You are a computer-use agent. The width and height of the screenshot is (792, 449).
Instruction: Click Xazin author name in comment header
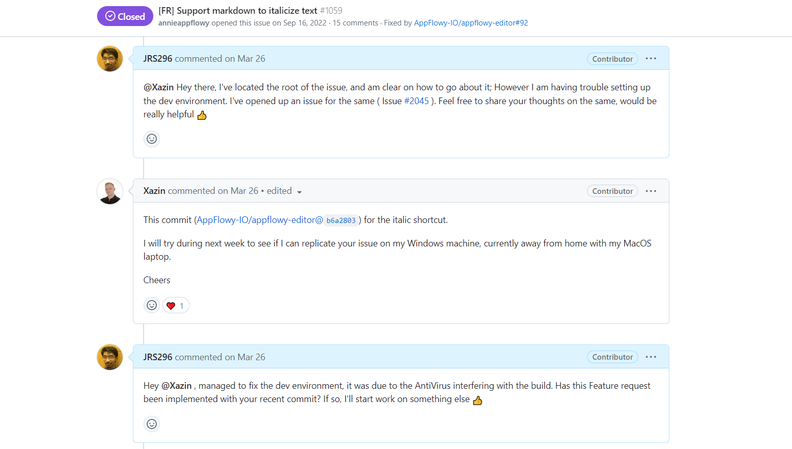154,191
